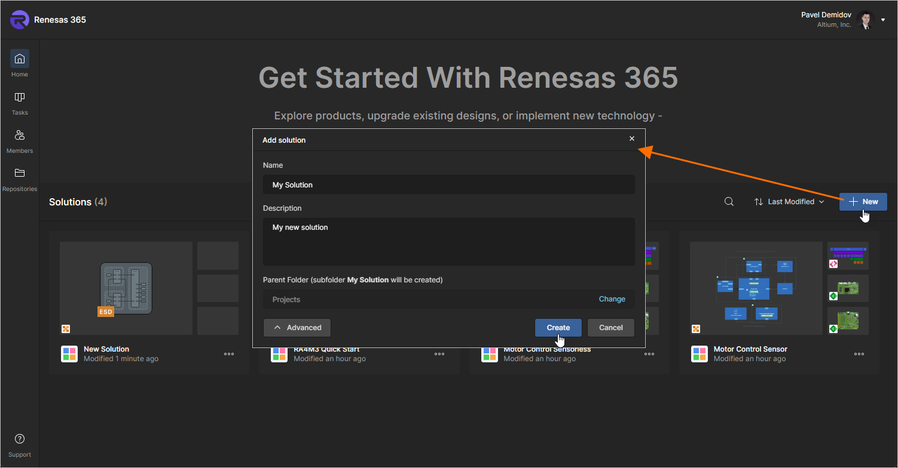The image size is (898, 468).
Task: Click the search magnifier icon
Action: [x=729, y=202]
